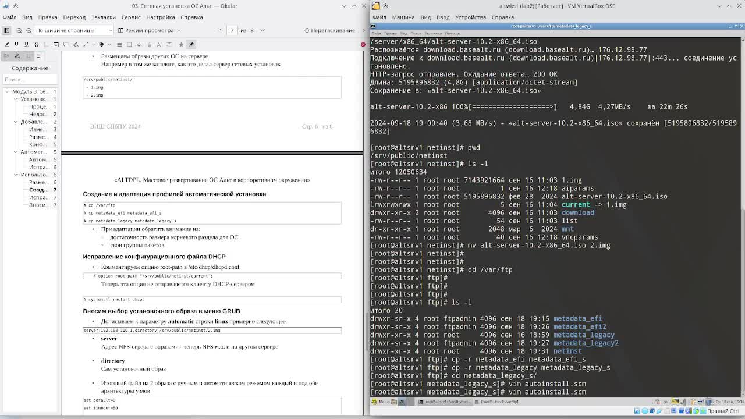Click the guest panel clock
This screenshot has width=745, height=419.
pyautogui.click(x=730, y=402)
